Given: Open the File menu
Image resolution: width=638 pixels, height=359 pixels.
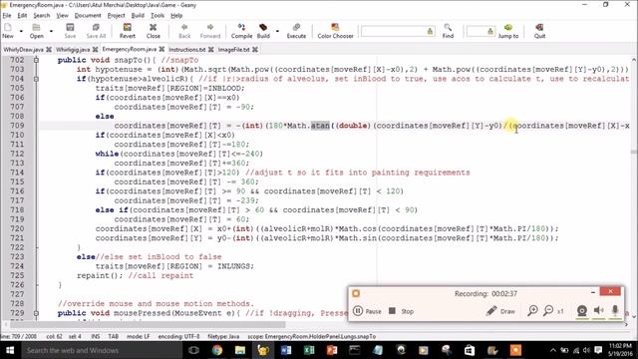Looking at the screenshot, I should coord(7,16).
